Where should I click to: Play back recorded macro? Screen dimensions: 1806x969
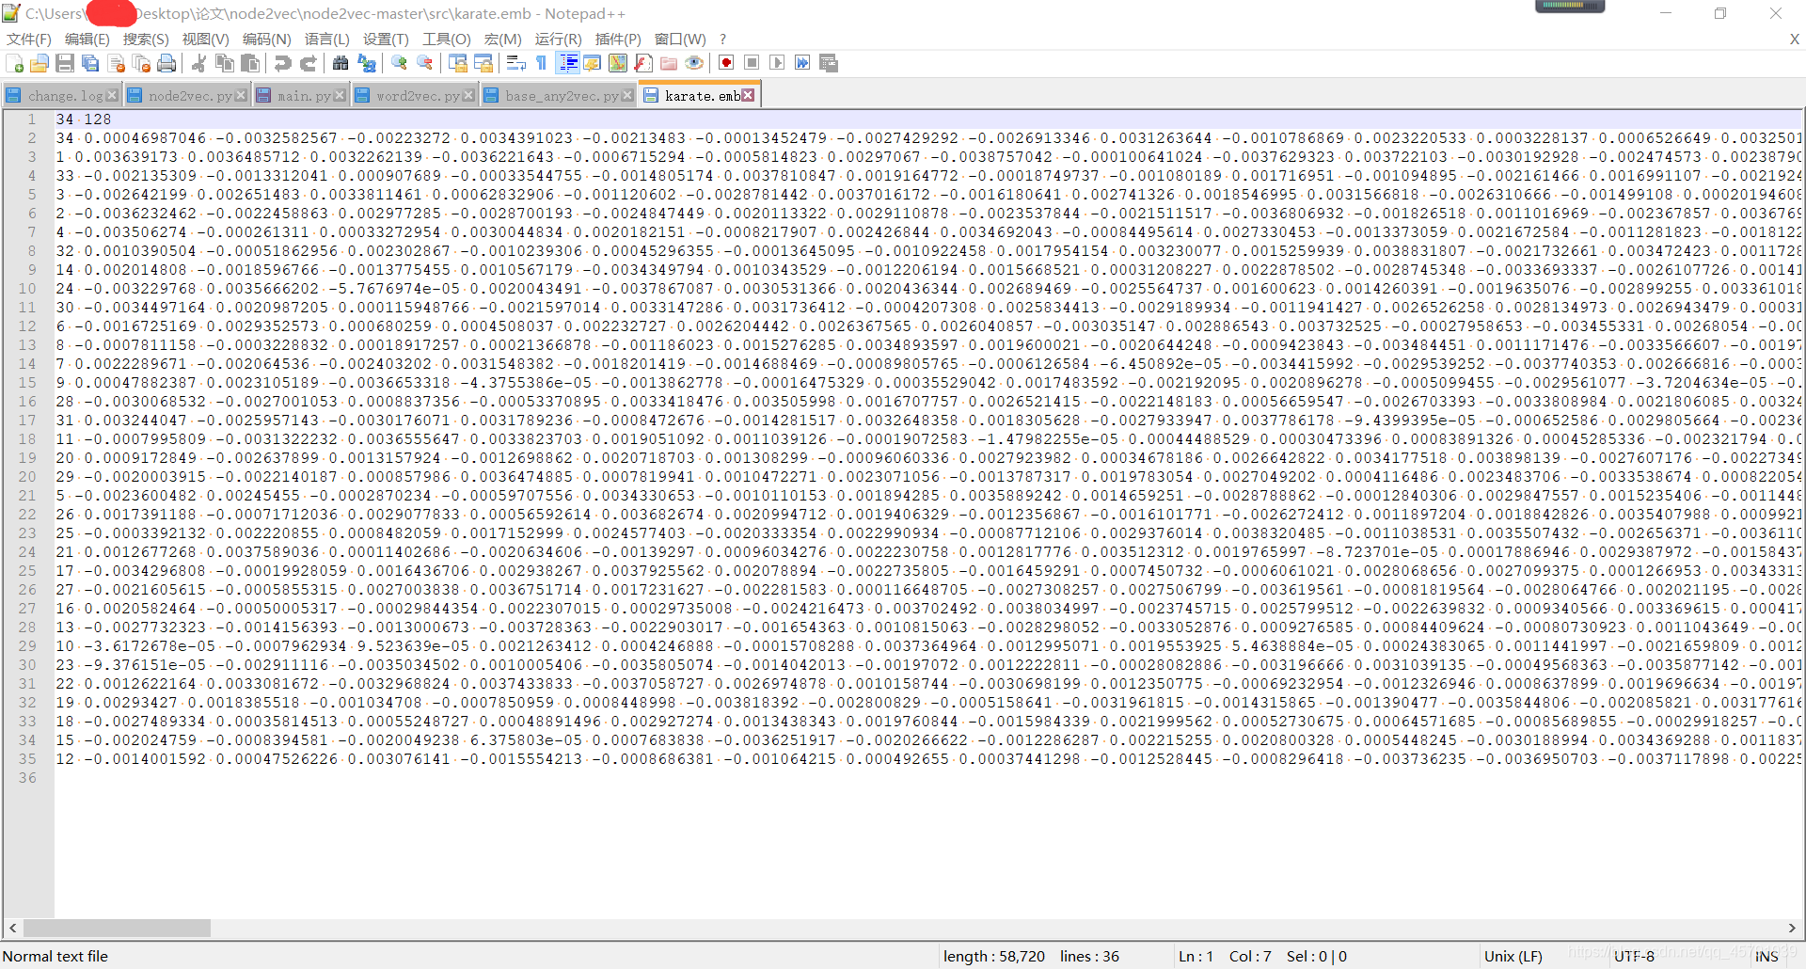click(777, 63)
